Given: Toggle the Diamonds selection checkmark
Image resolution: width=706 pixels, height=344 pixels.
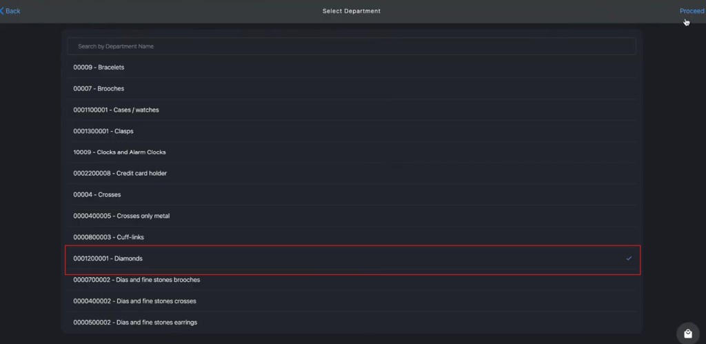Looking at the screenshot, I should 629,259.
